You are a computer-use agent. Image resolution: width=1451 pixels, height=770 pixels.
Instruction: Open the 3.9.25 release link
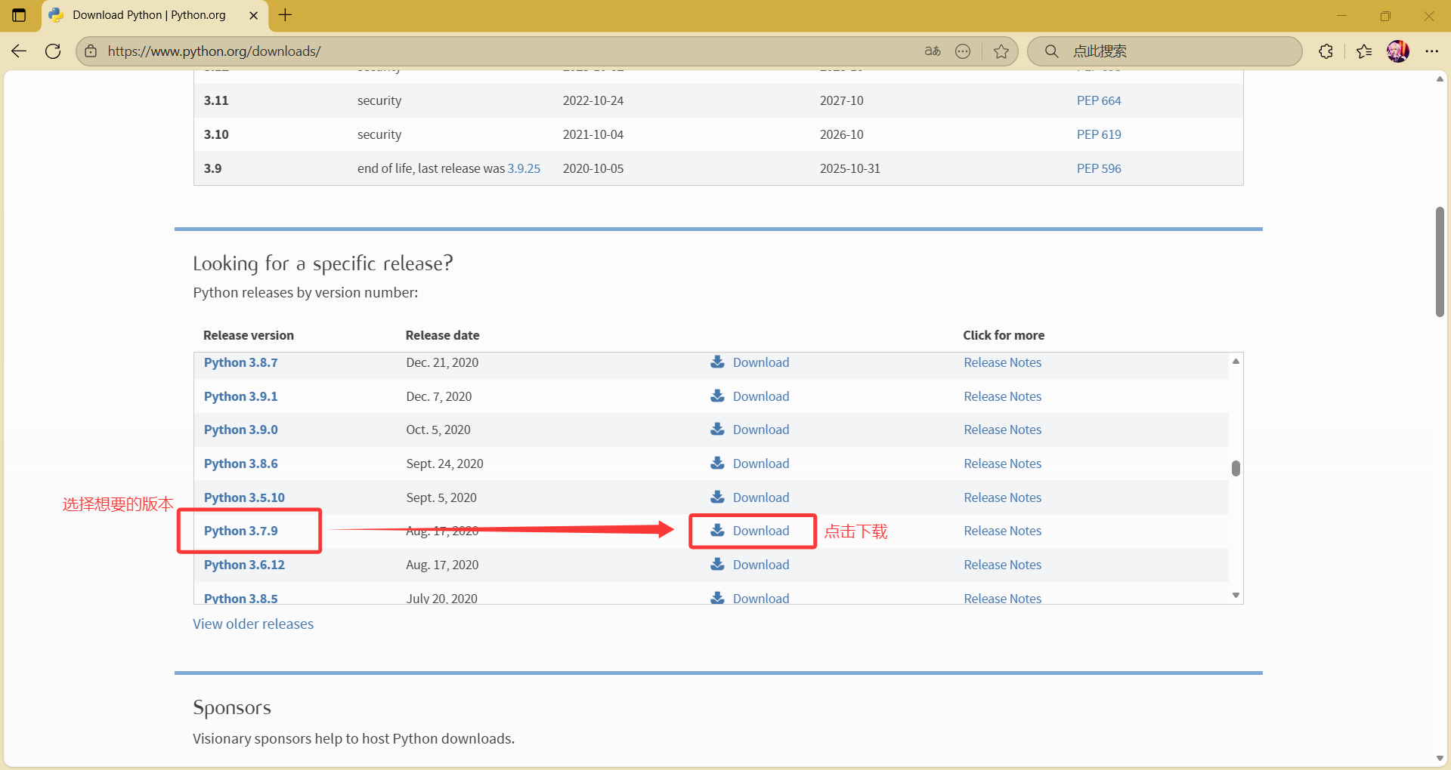click(524, 168)
